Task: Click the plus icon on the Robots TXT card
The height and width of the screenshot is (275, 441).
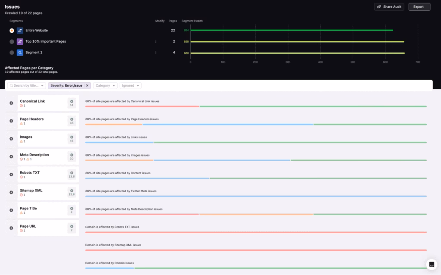Action: [12, 174]
